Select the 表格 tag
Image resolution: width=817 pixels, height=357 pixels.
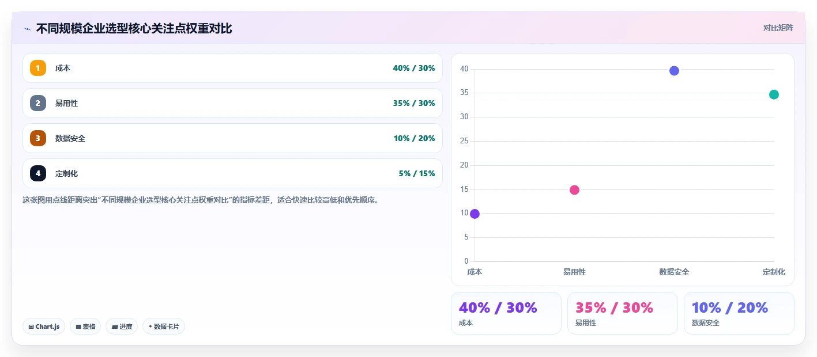click(x=85, y=326)
